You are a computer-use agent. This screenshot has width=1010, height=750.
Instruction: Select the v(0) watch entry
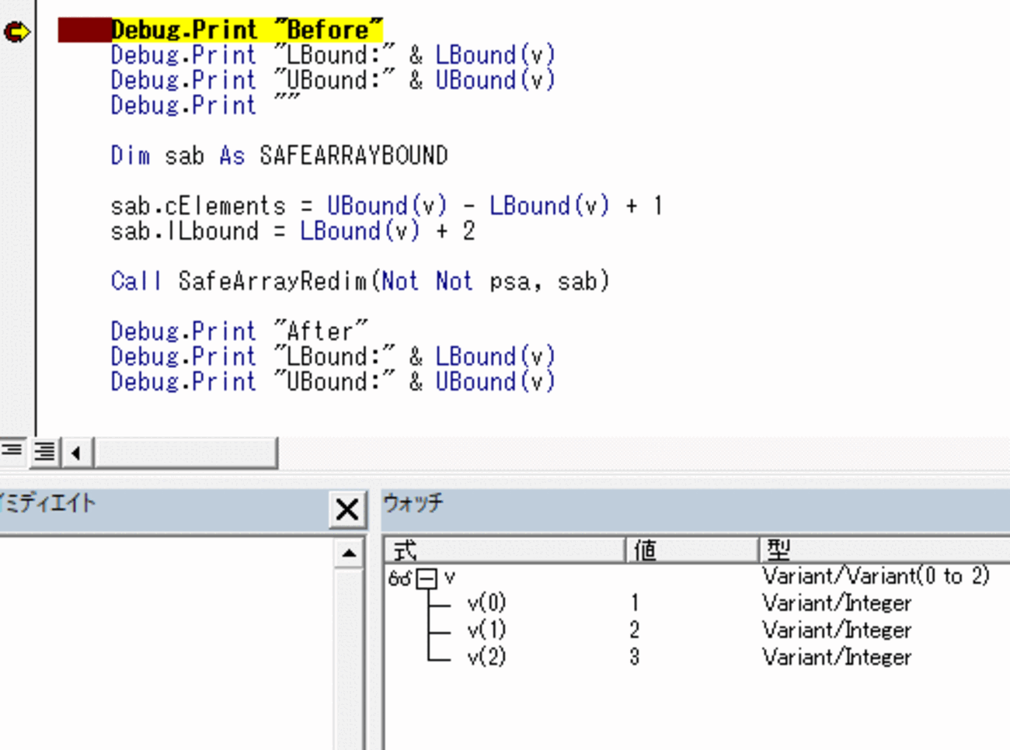pos(486,603)
